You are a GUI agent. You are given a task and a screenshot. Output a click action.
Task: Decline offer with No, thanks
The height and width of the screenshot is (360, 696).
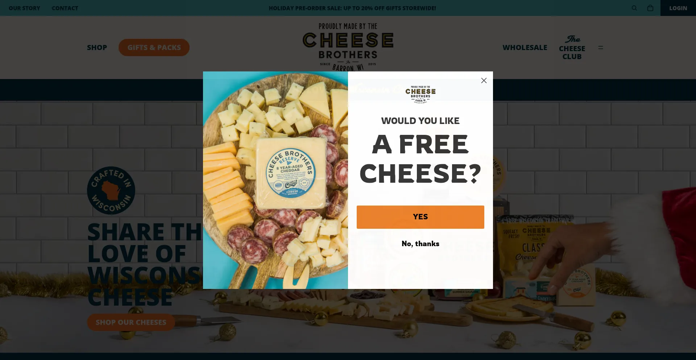click(420, 244)
